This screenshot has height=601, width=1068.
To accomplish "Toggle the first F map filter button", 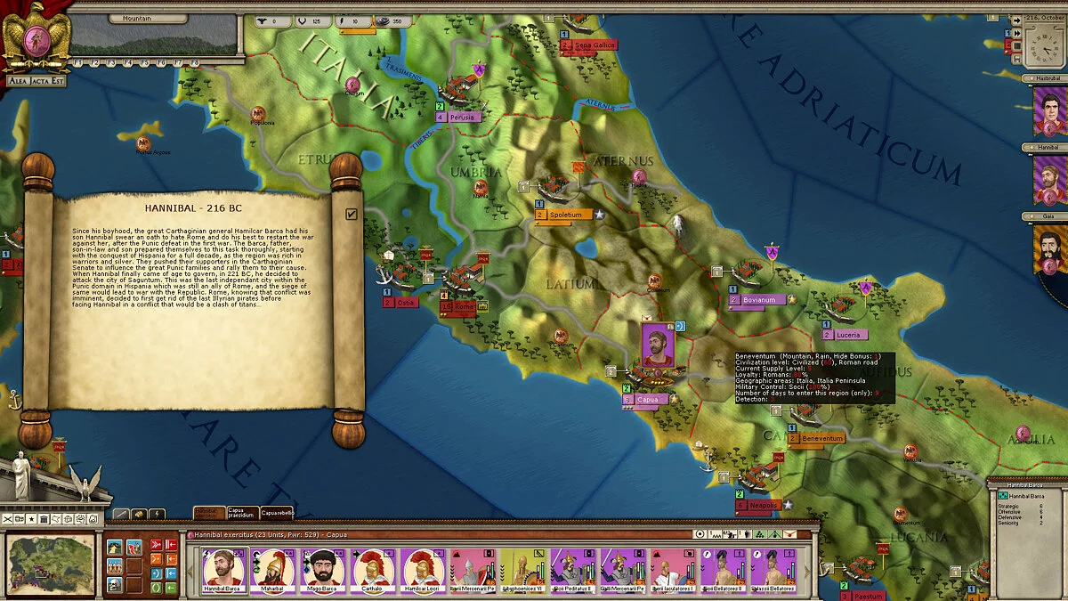I will (x=79, y=61).
